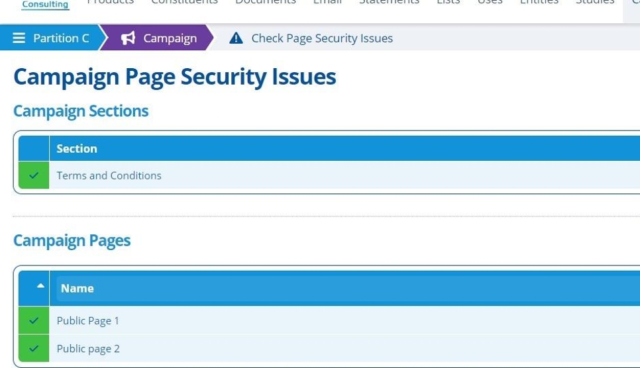Click the green check icon beside Public Page 1
640x368 pixels.
coord(34,321)
